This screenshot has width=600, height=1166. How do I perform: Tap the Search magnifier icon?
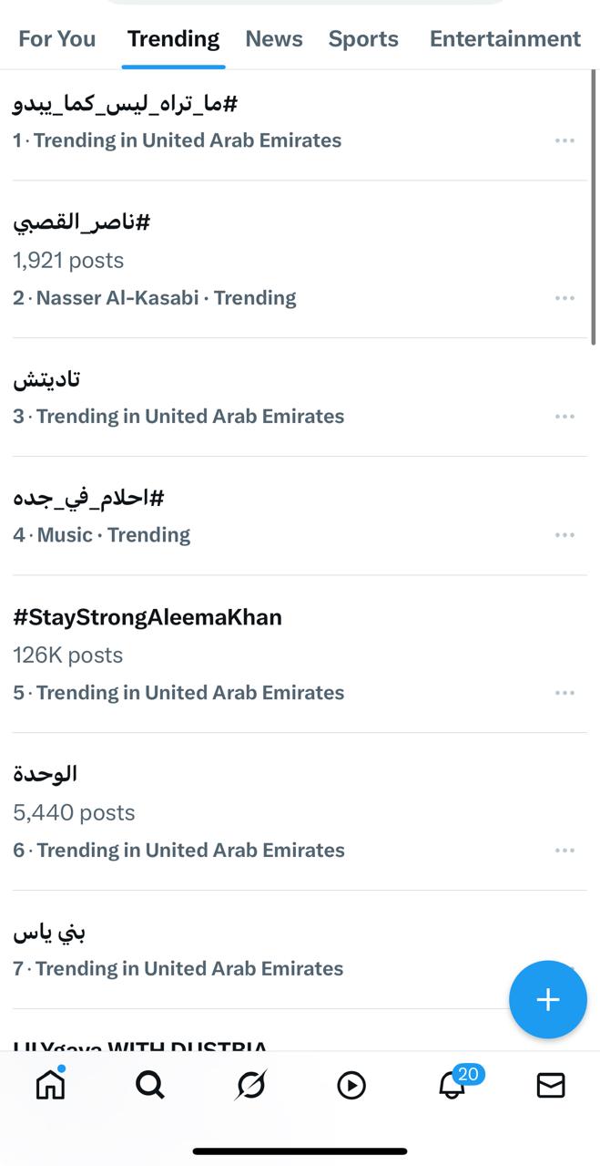(x=150, y=1085)
